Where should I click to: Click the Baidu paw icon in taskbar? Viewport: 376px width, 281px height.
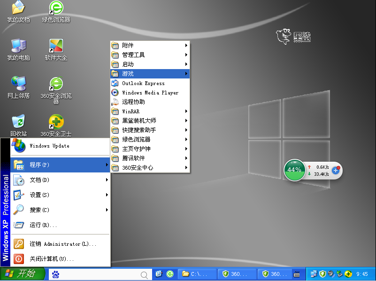point(55,274)
